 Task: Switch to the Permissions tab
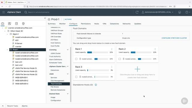pos(86,24)
